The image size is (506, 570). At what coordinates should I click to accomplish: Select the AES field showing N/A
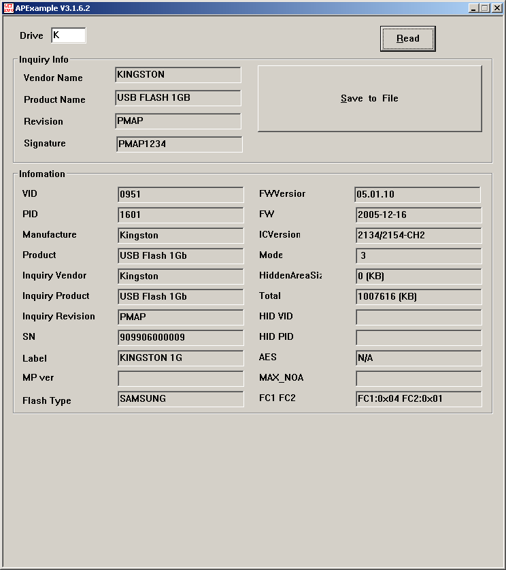click(x=419, y=358)
